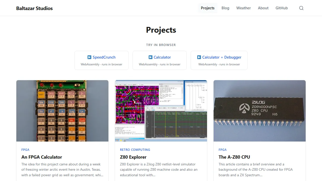This screenshot has width=322, height=181.
Task: Open the Projects nav tab
Action: (208, 8)
